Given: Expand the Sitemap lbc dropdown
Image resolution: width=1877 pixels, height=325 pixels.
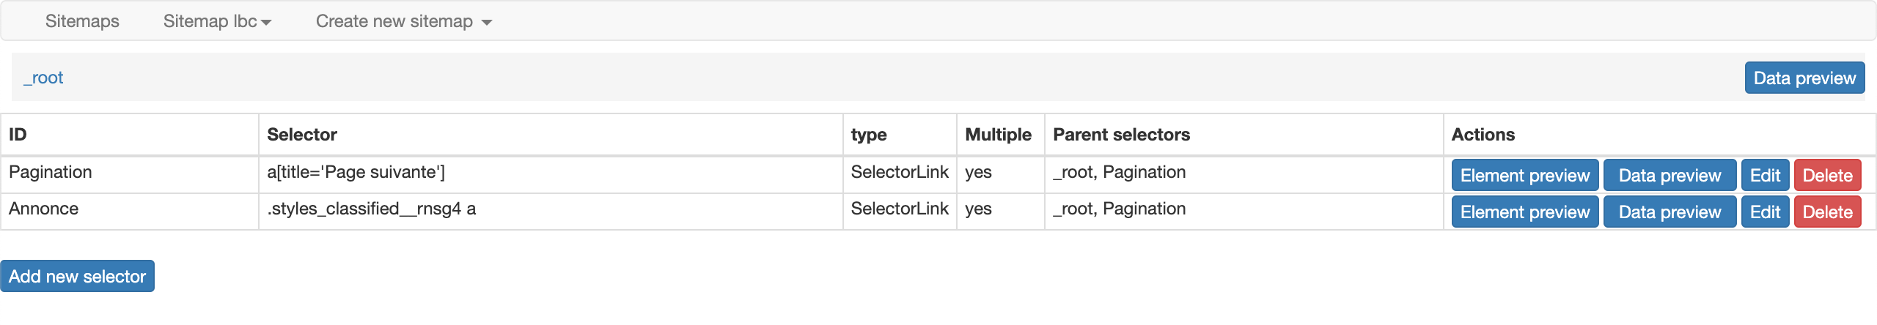Looking at the screenshot, I should point(217,21).
